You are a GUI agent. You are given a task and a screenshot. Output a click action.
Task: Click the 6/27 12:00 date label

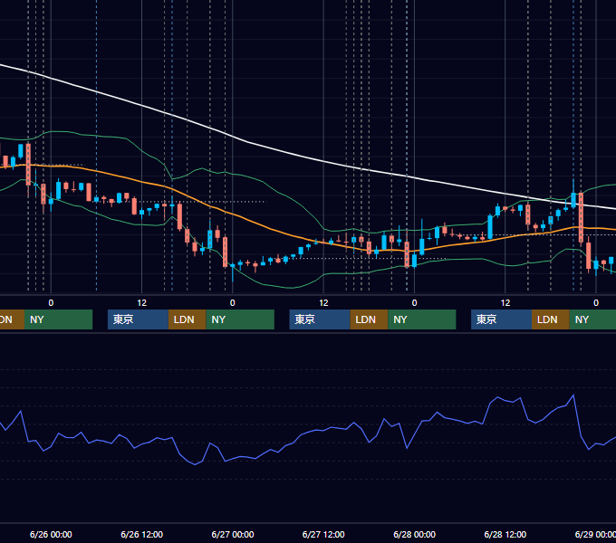(x=323, y=534)
